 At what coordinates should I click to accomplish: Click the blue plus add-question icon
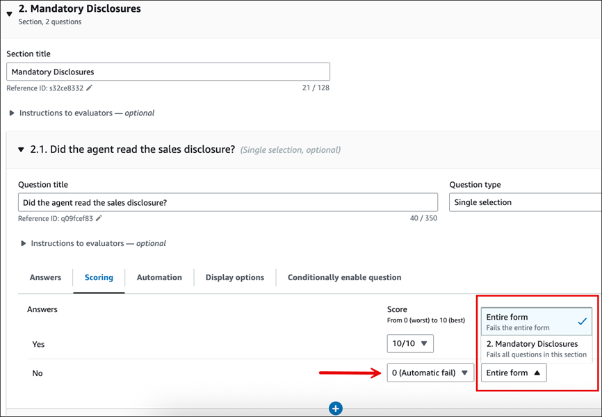pos(335,409)
